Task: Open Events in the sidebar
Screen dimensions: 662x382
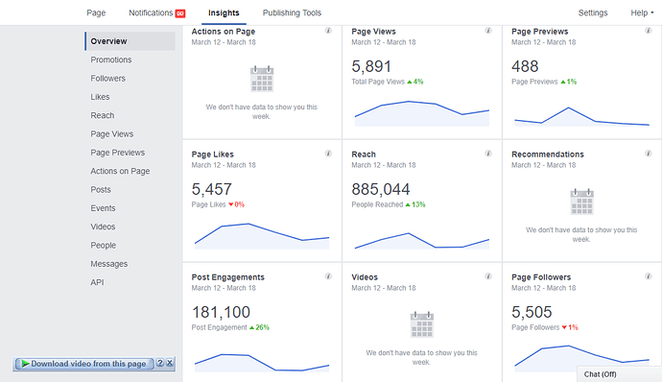Action: [x=103, y=208]
